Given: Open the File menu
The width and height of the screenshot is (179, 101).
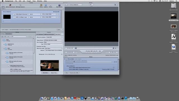Looking at the screenshot, I should (16, 1).
